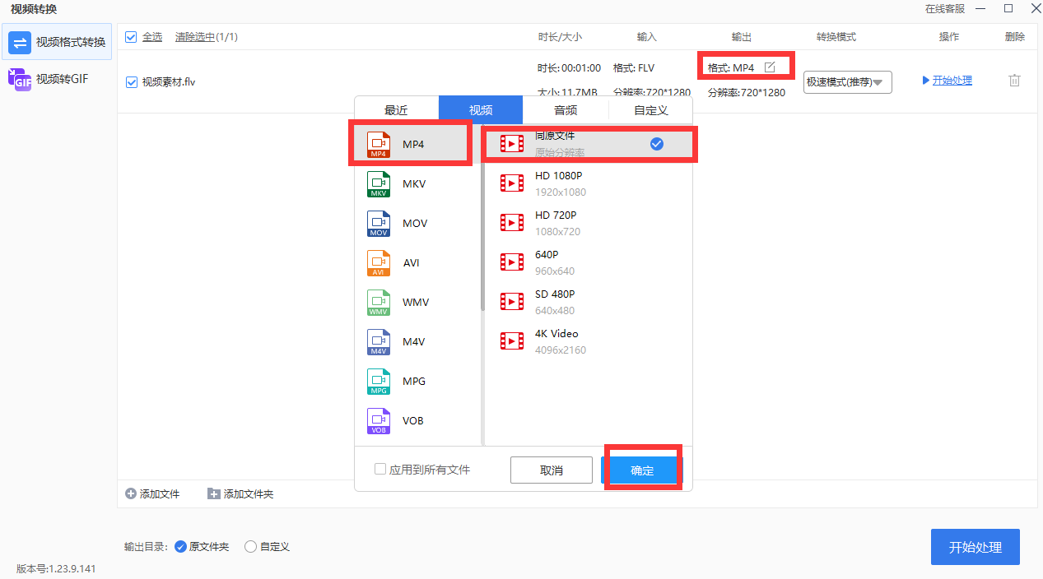Click the 开始处理 link in file row

pyautogui.click(x=952, y=81)
